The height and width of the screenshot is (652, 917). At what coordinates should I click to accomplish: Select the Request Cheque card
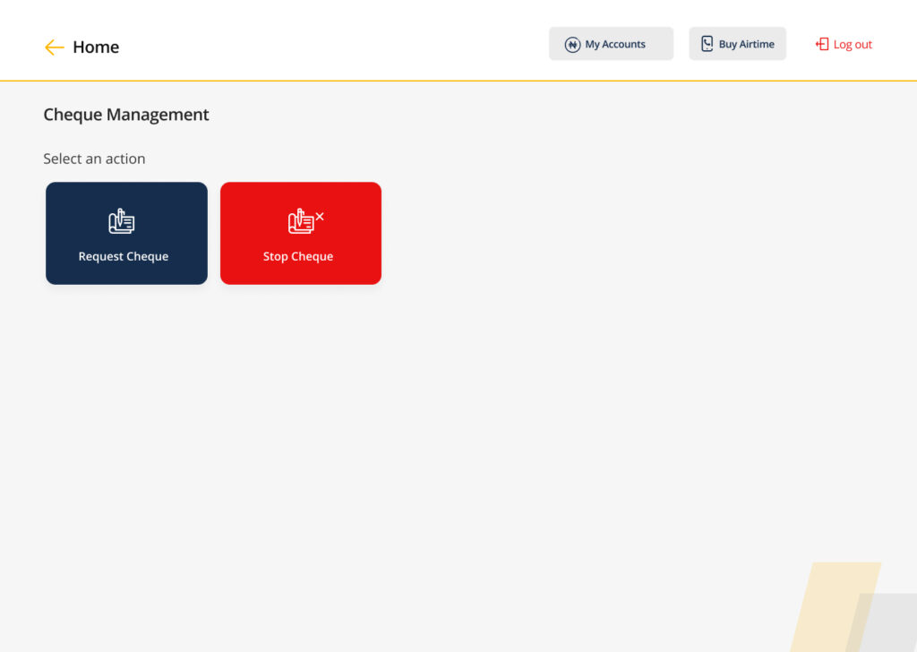126,234
